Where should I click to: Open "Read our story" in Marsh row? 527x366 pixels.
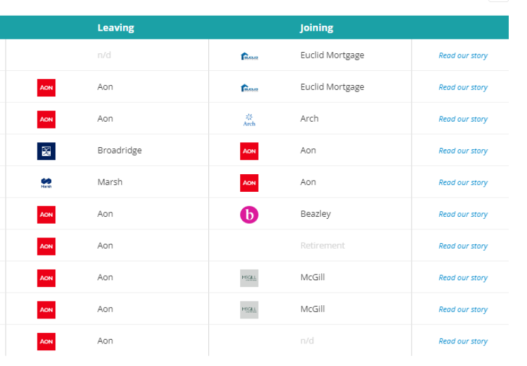click(463, 183)
